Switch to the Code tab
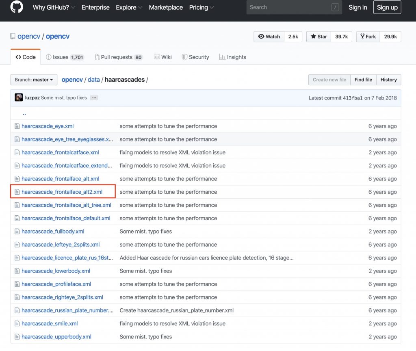Screen dimensions: 416x351 pos(26,57)
